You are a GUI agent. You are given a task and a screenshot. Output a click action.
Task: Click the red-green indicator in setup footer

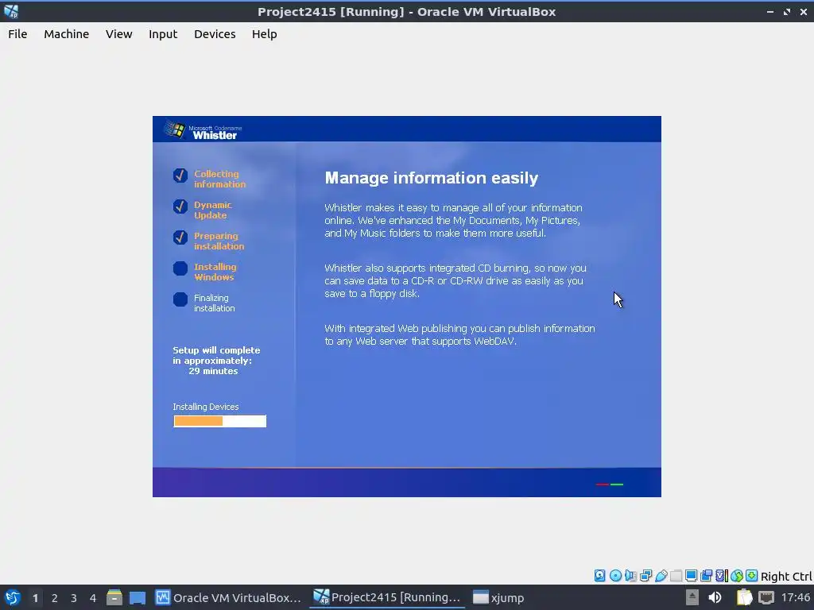tap(610, 485)
